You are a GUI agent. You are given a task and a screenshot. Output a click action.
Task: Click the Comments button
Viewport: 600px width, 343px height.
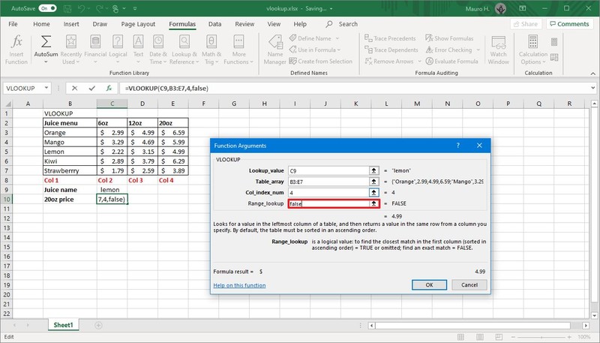[x=569, y=24]
